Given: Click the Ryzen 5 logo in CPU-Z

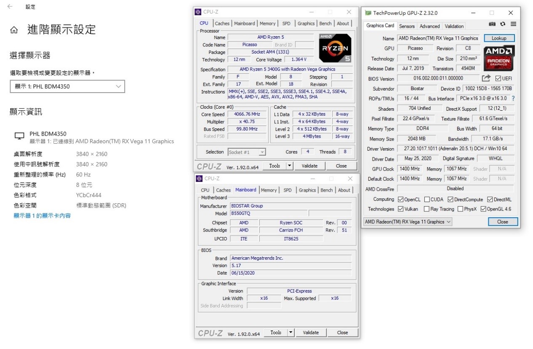Looking at the screenshot, I should [335, 48].
